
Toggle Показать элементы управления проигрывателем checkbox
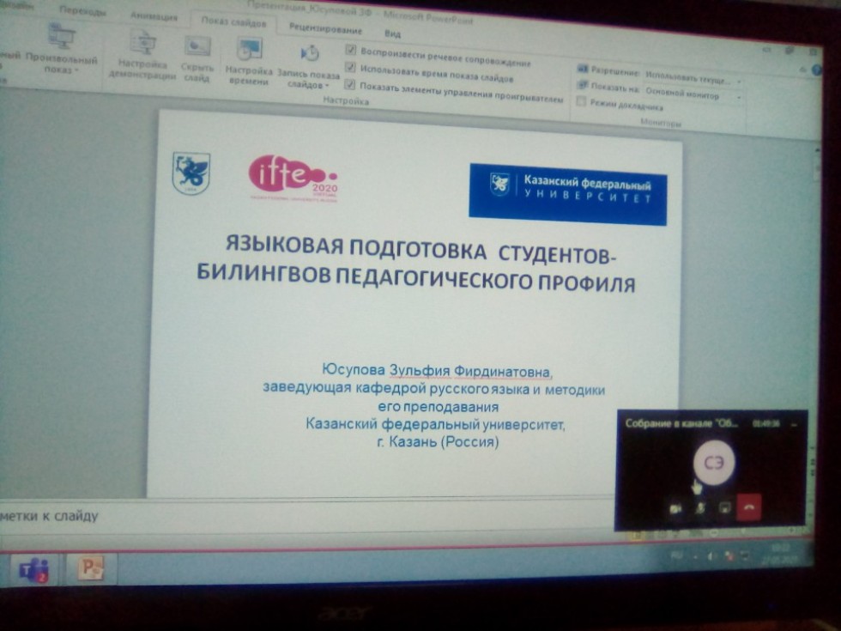pyautogui.click(x=350, y=84)
